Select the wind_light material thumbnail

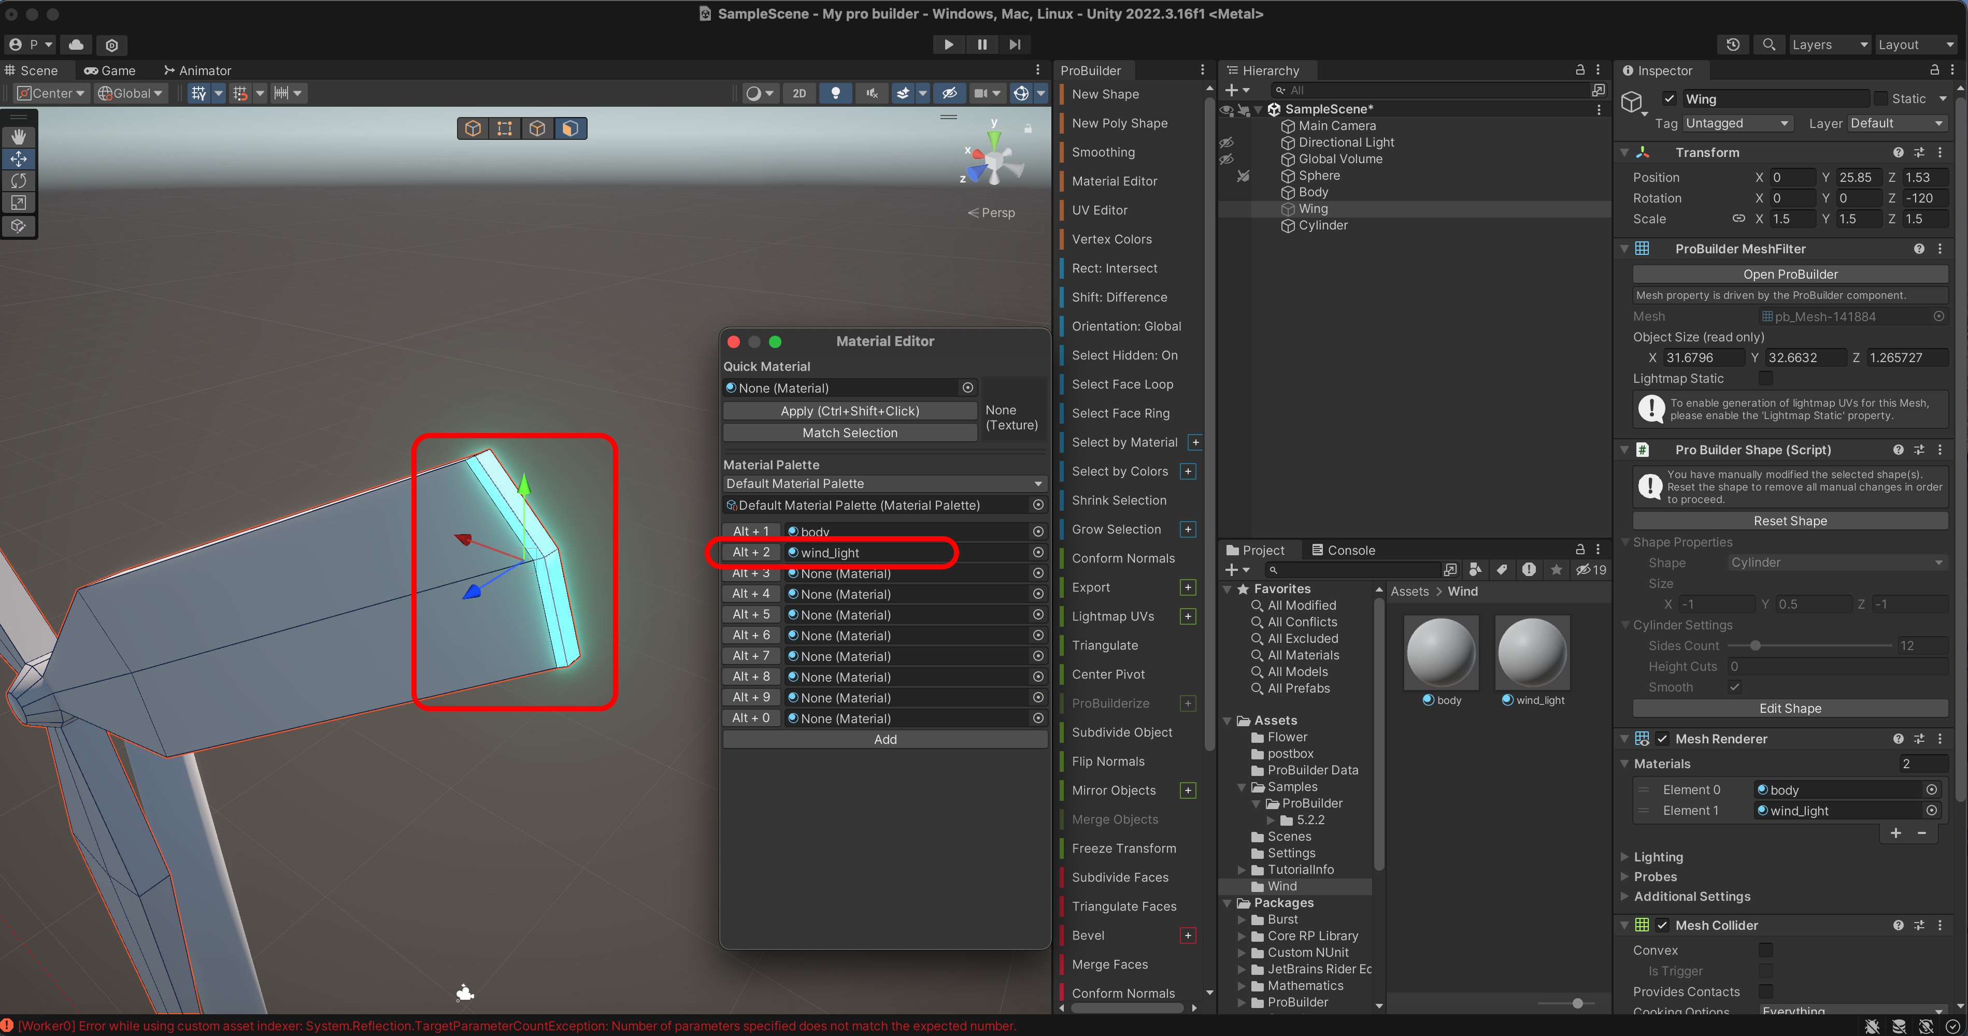(1532, 654)
